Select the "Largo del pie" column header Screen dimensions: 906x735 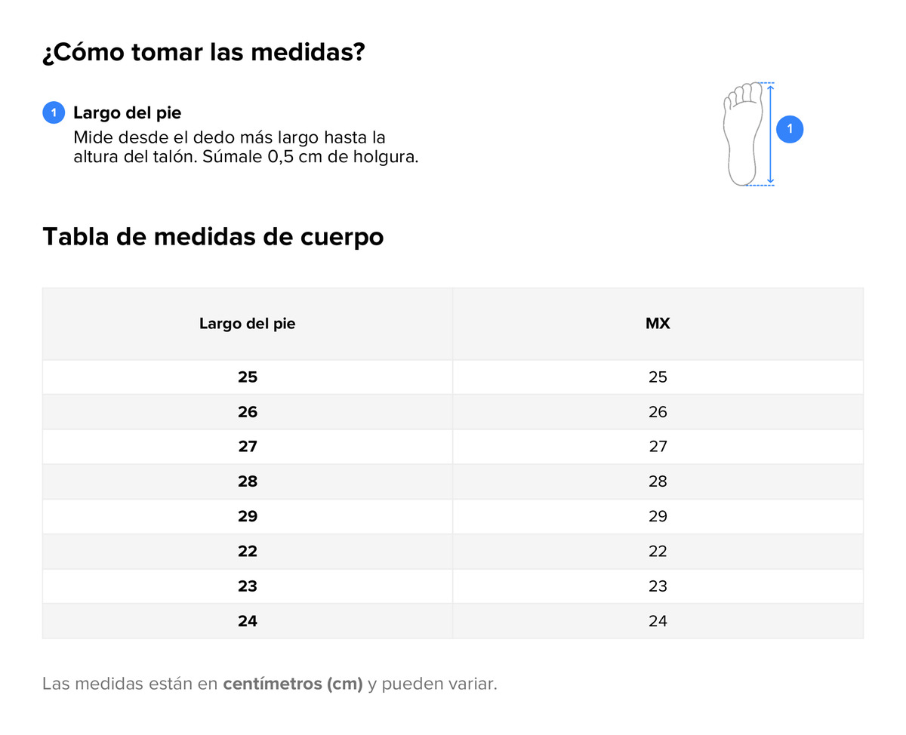pyautogui.click(x=248, y=324)
